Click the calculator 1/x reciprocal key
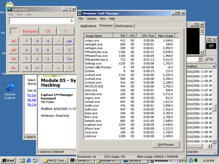Image resolution: width=219 pixels, height=164 pixels. coord(69,59)
